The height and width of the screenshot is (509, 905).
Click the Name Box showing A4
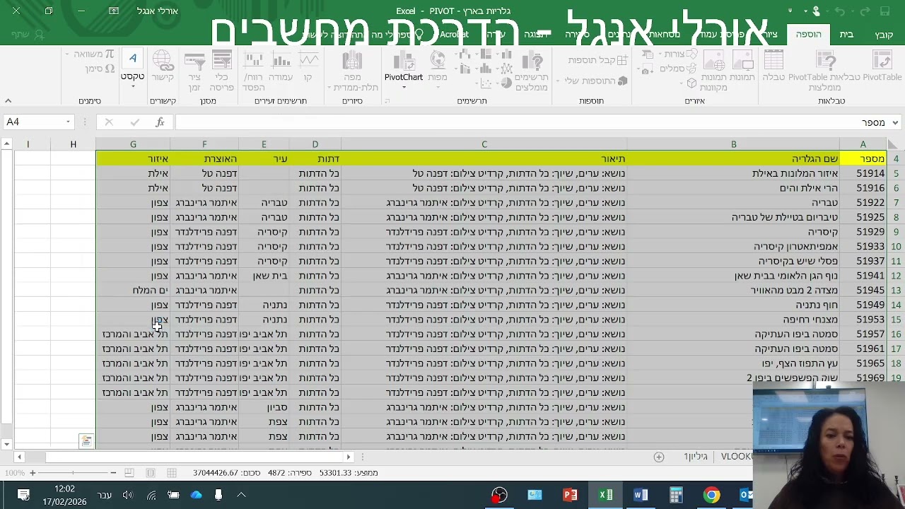tap(33, 122)
